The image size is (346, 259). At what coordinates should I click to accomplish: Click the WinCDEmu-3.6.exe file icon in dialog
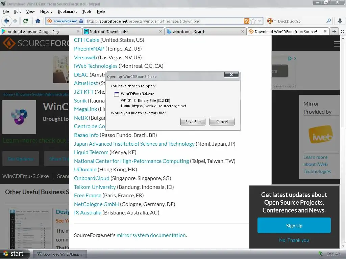117,94
